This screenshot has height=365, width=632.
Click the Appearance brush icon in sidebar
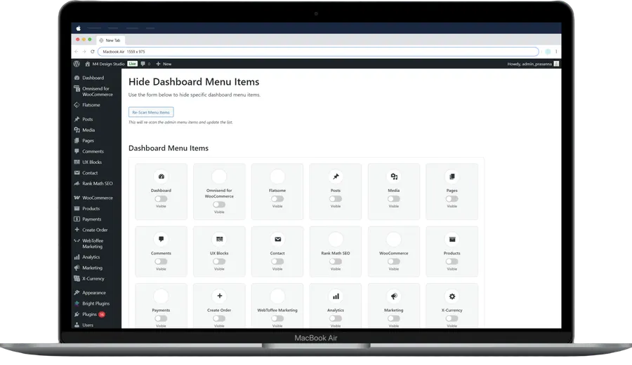tap(77, 293)
